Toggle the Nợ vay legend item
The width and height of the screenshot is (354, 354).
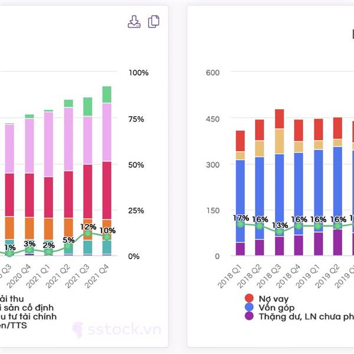(267, 299)
